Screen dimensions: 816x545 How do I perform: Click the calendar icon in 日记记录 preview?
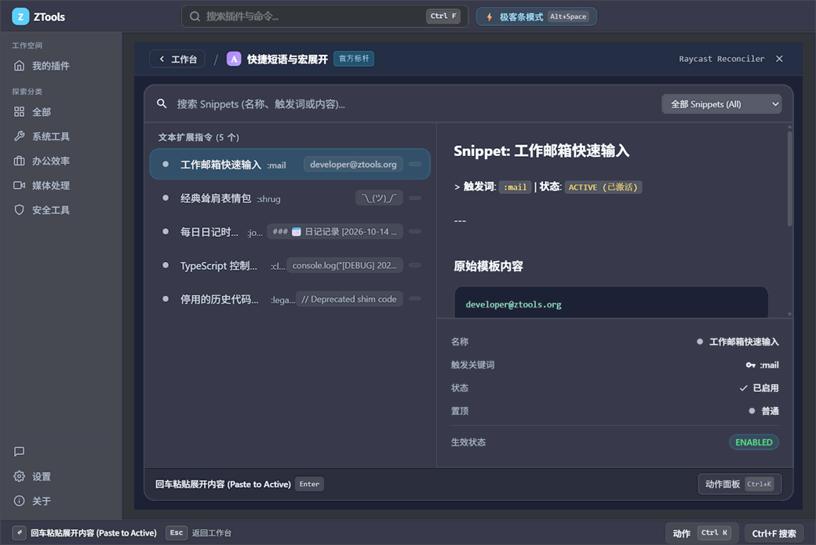(x=296, y=232)
